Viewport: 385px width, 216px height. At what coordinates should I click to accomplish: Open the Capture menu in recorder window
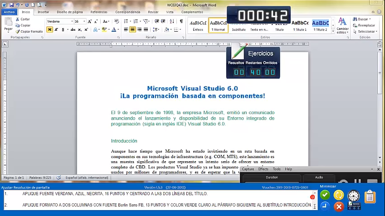(x=248, y=169)
